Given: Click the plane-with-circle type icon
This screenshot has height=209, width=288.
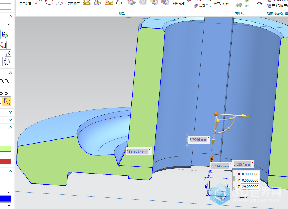Looking at the screenshot, I should [x=3, y=45].
